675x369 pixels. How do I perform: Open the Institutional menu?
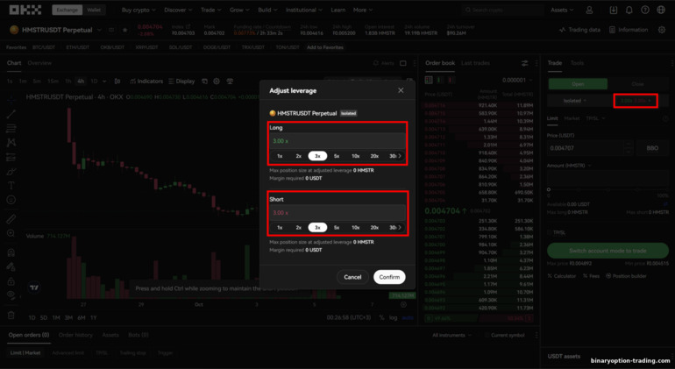click(304, 10)
